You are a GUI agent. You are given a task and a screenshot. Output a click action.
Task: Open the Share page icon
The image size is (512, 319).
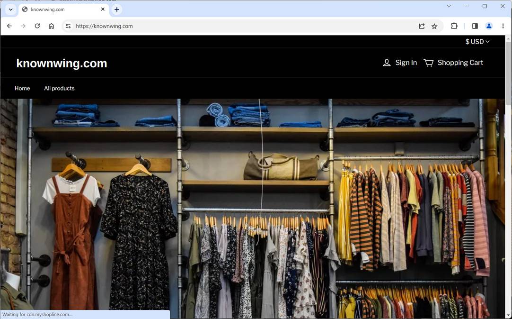click(x=421, y=26)
